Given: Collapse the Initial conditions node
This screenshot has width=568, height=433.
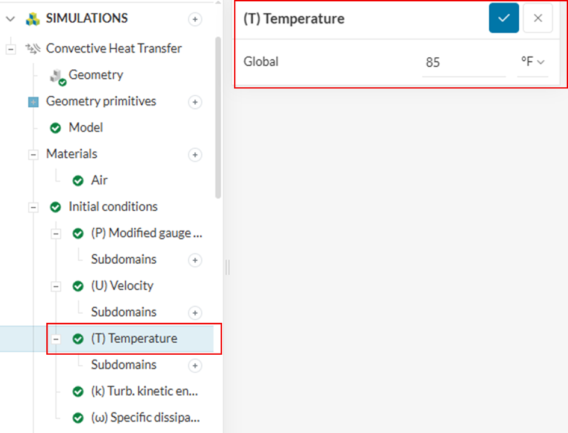Looking at the screenshot, I should click(x=33, y=207).
